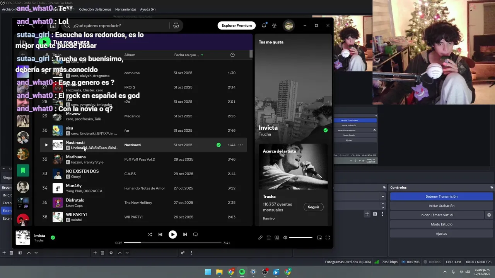The width and height of the screenshot is (495, 278).
Task: Seek on Spotify playback progress bar
Action: (x=172, y=243)
